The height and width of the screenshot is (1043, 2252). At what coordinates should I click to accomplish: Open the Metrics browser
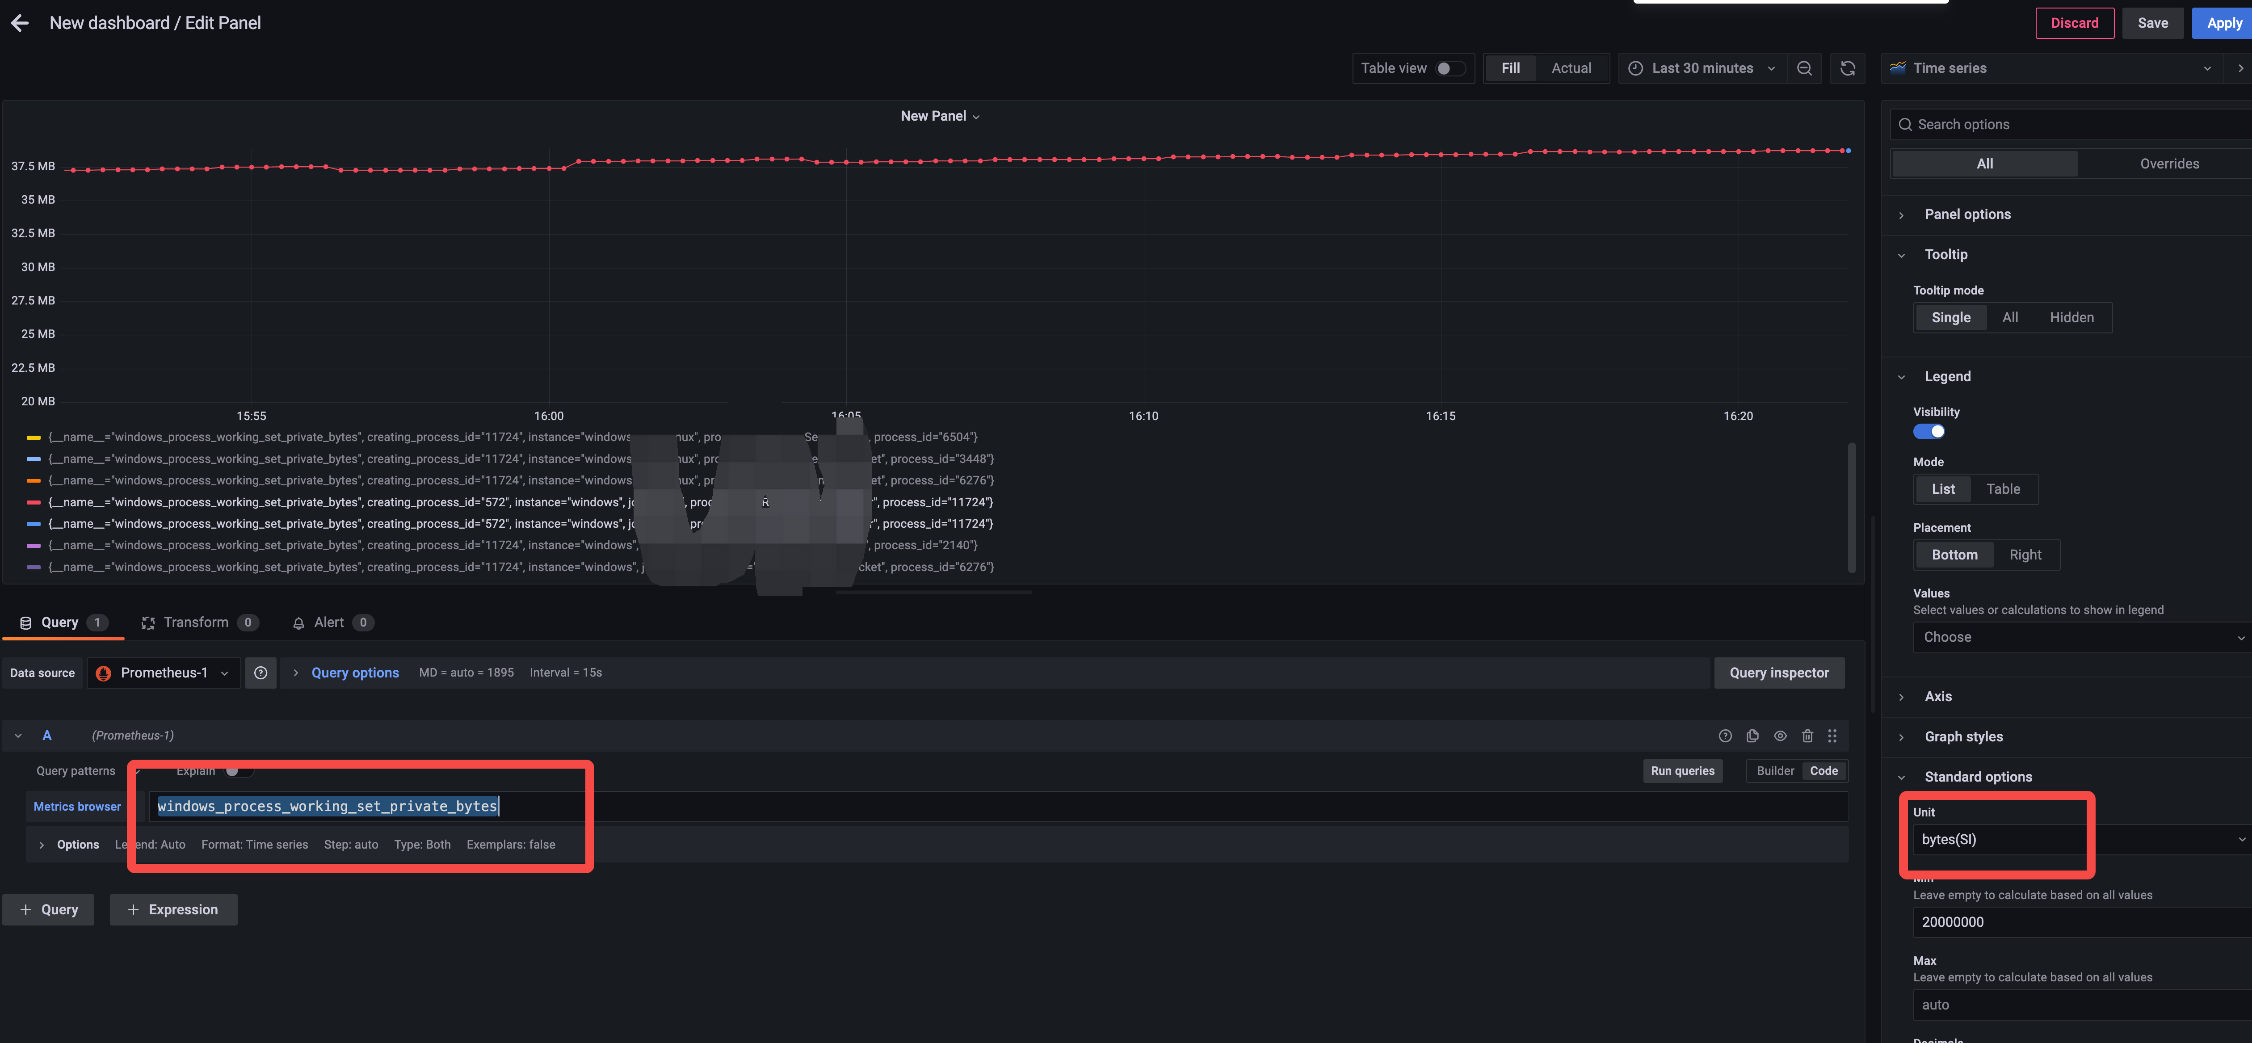[77, 806]
